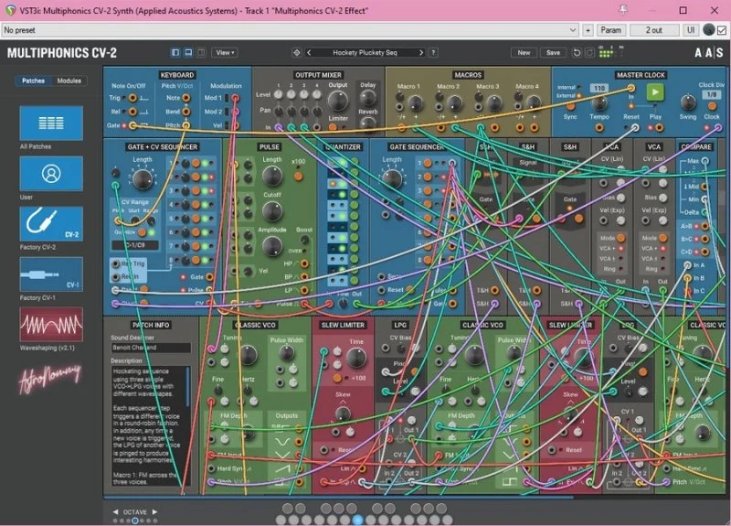Toggle the left sidebar panel layout icon

pyautogui.click(x=175, y=53)
